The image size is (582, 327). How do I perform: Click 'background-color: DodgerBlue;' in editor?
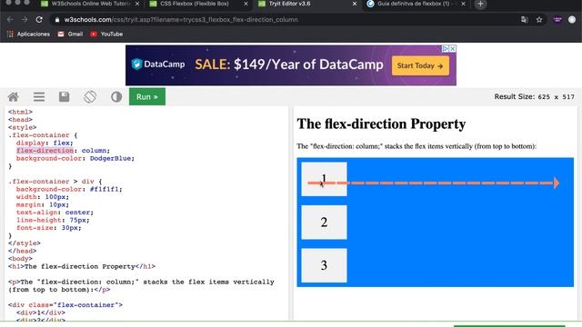75,158
